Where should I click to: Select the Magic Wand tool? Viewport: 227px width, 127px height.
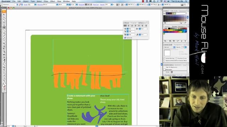click(4, 20)
